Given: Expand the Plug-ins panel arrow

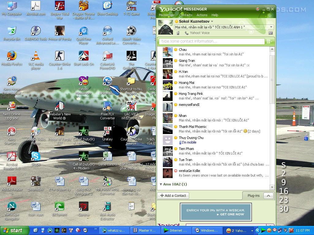Looking at the screenshot, I should (x=268, y=196).
